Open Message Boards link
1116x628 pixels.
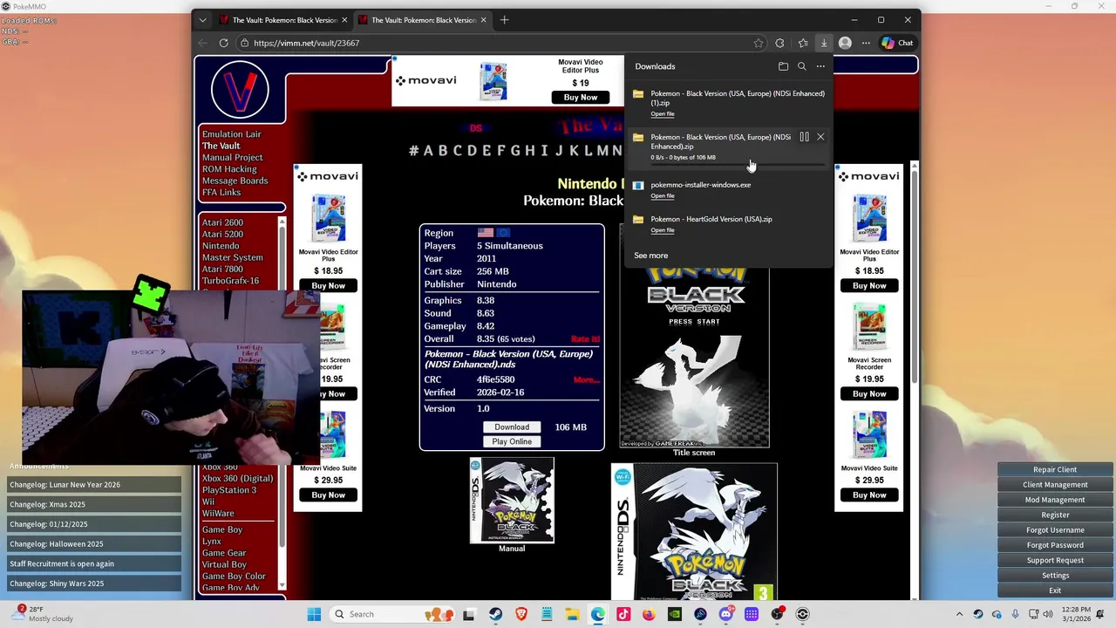[x=235, y=181]
